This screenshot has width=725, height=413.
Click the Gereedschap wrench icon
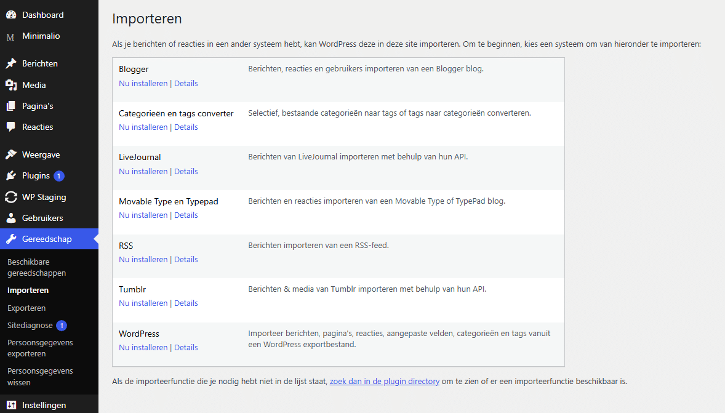[11, 239]
